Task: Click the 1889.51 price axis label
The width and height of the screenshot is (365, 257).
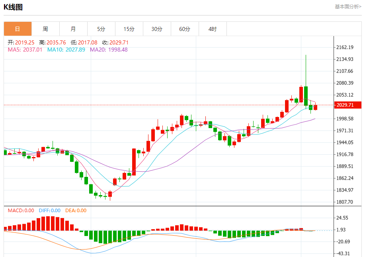Action: tap(345, 166)
